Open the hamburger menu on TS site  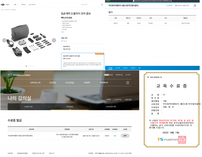point(128,82)
